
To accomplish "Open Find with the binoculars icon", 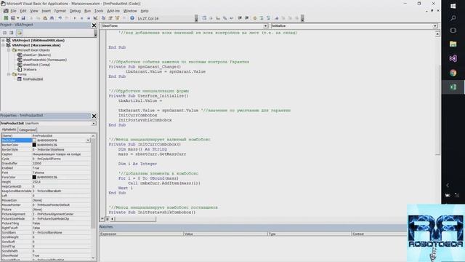I will (52, 18).
